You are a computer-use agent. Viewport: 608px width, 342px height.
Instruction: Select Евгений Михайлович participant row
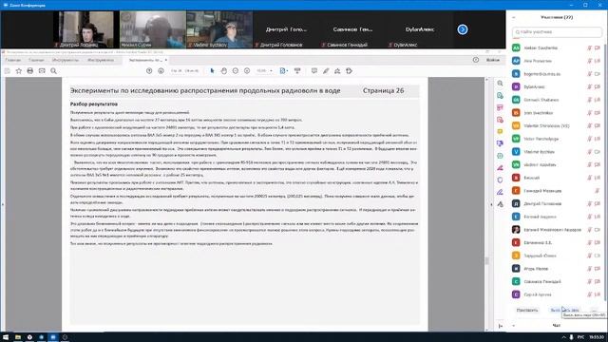pyautogui.click(x=556, y=230)
